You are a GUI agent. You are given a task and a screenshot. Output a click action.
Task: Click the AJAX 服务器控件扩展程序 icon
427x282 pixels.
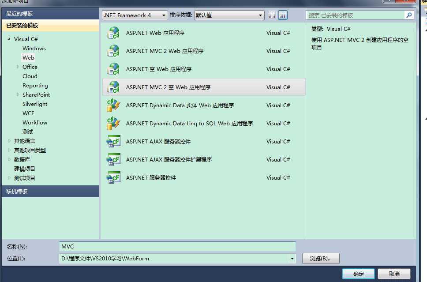(113, 159)
